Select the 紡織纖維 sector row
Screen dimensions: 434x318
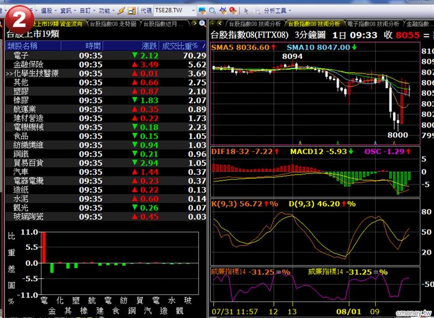click(x=106, y=145)
